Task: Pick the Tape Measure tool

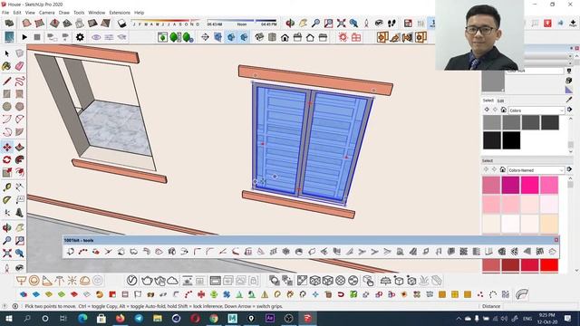Action: tap(6, 187)
